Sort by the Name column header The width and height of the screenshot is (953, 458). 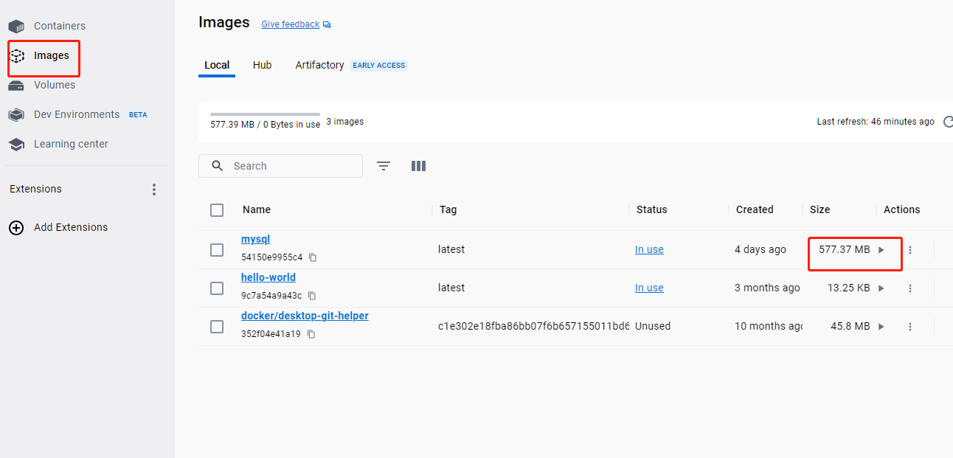click(257, 210)
